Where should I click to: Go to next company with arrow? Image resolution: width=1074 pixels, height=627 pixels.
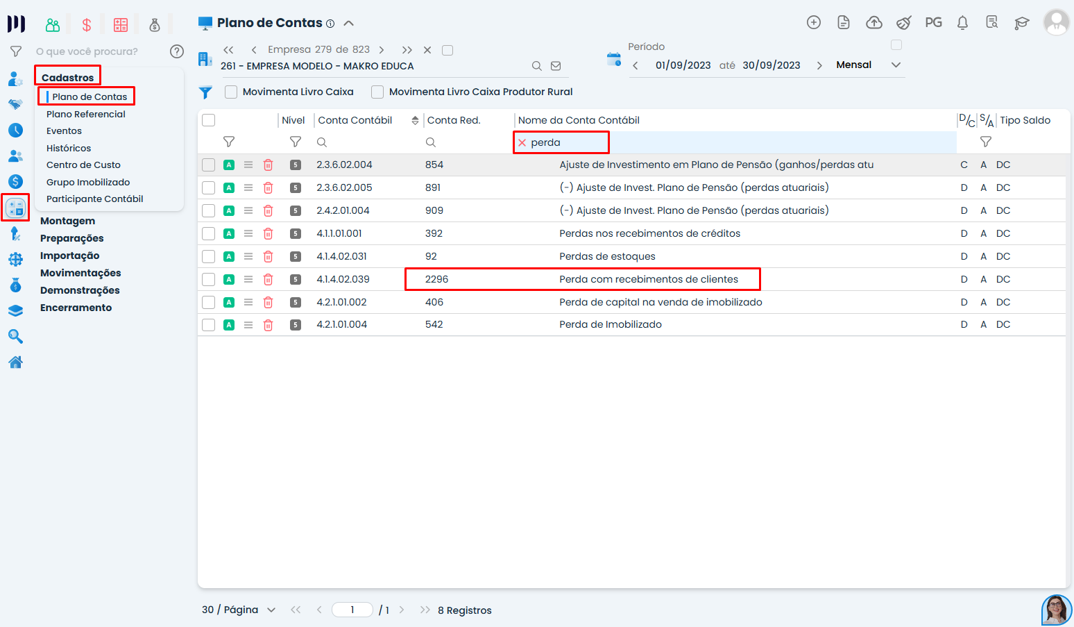pos(382,50)
